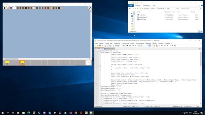The image size is (205, 115).
Task: Click the Paste icon in Notepad++ toolbar
Action: pos(118,45)
